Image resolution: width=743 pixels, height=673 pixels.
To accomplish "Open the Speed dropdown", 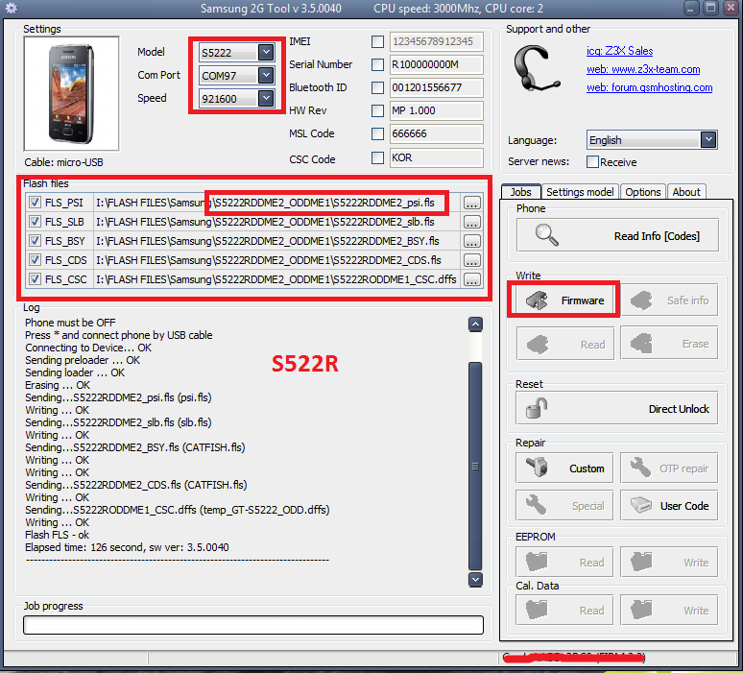I will click(266, 98).
